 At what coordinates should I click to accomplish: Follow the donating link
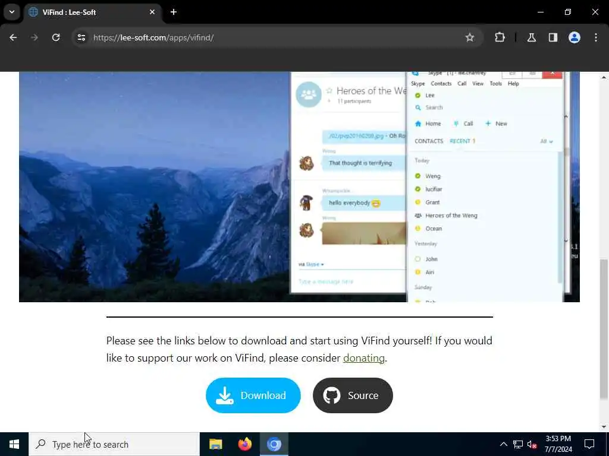363,358
